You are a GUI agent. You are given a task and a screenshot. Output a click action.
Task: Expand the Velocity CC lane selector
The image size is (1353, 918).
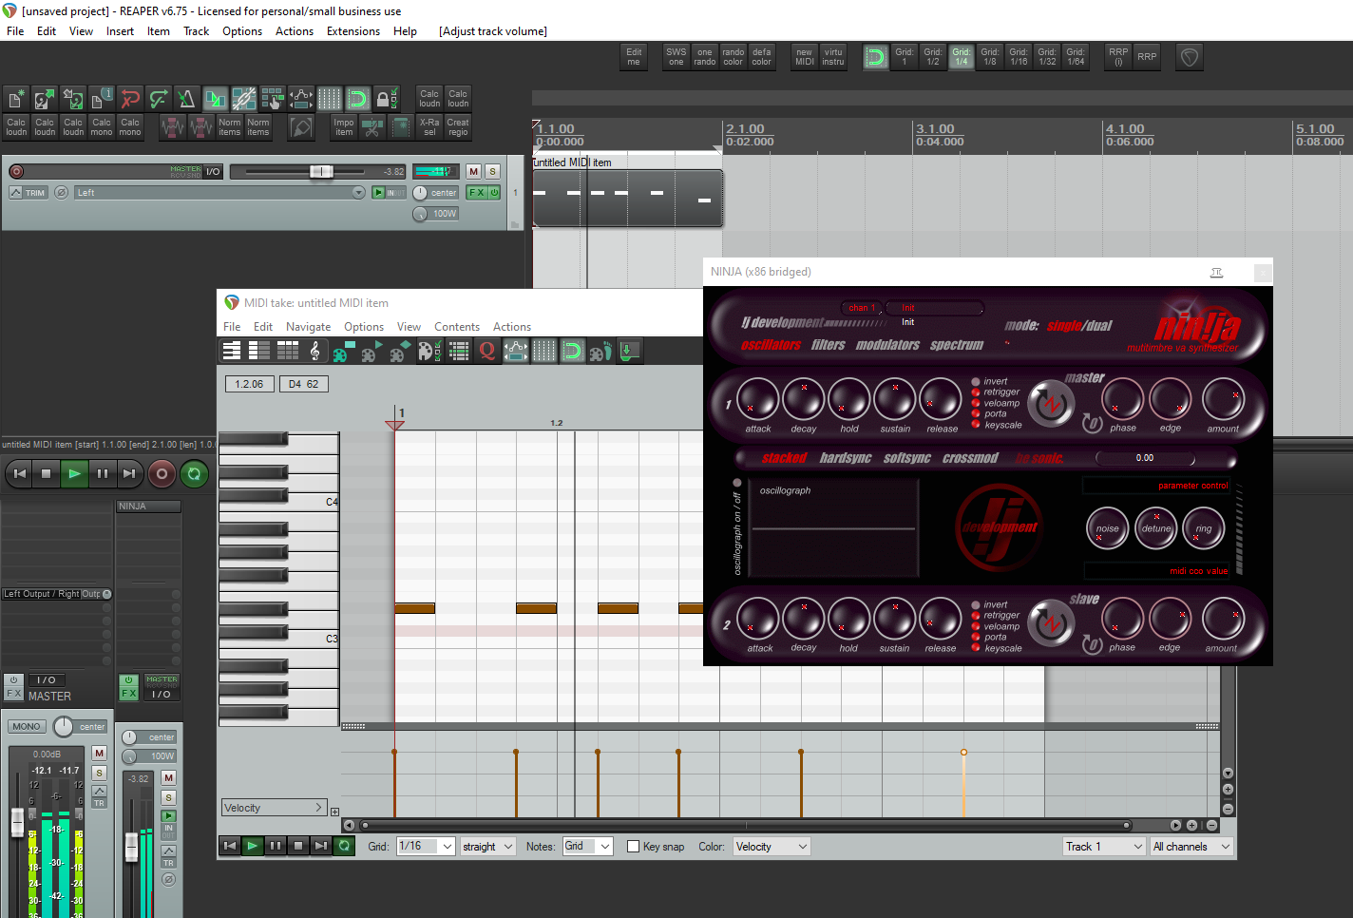(x=275, y=808)
